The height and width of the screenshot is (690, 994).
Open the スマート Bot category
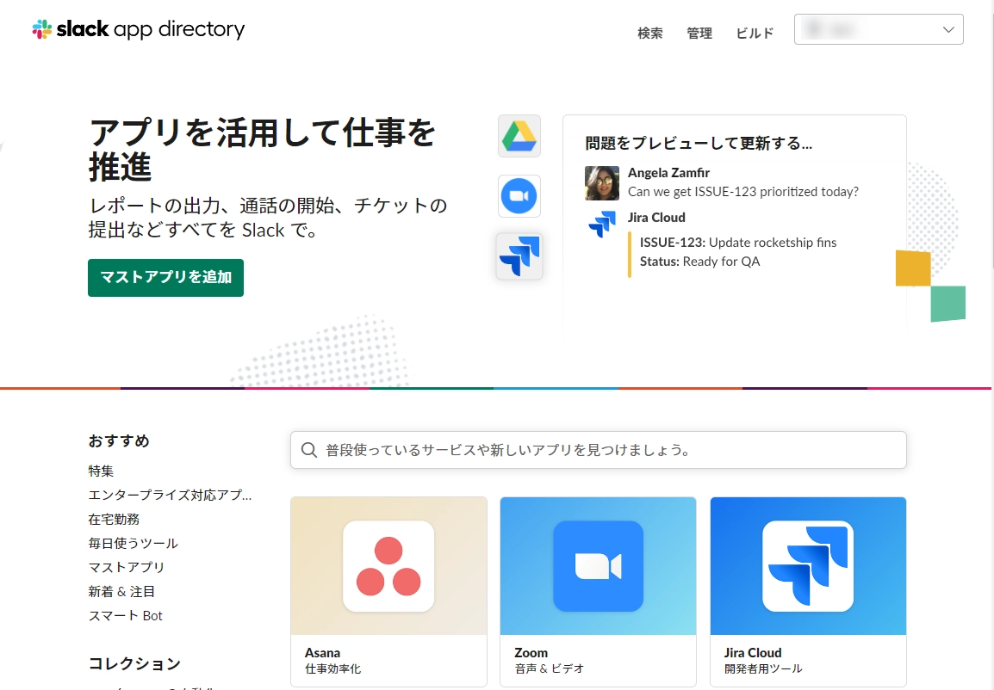tap(125, 615)
